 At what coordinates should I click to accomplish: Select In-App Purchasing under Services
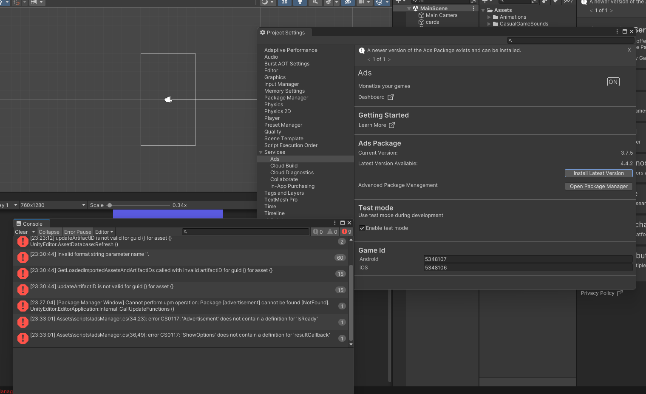tap(292, 186)
